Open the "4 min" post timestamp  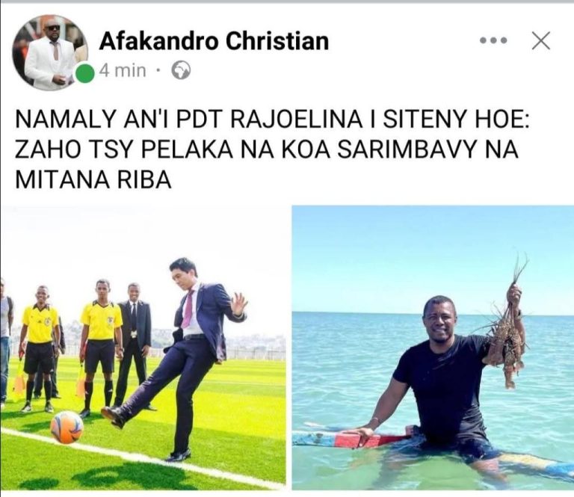pos(123,70)
